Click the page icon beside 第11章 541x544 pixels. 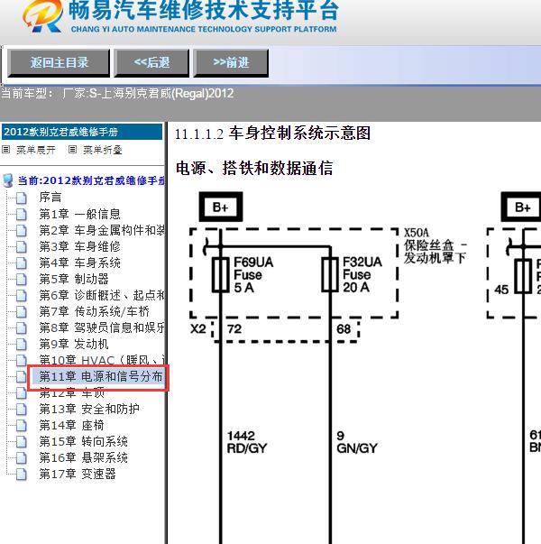tap(21, 376)
